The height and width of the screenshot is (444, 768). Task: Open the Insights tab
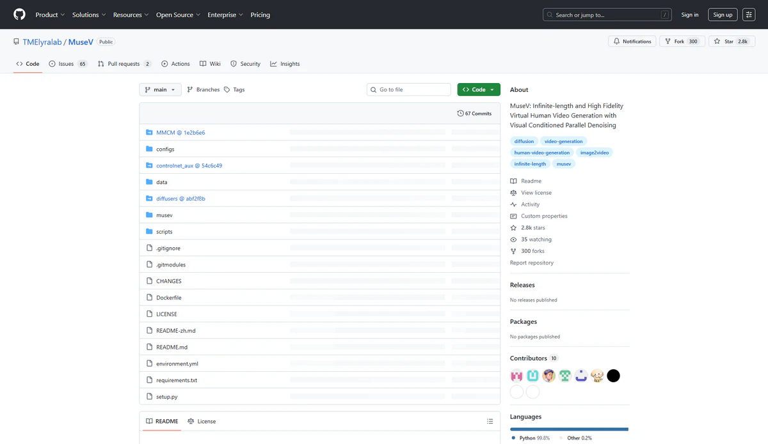click(285, 64)
